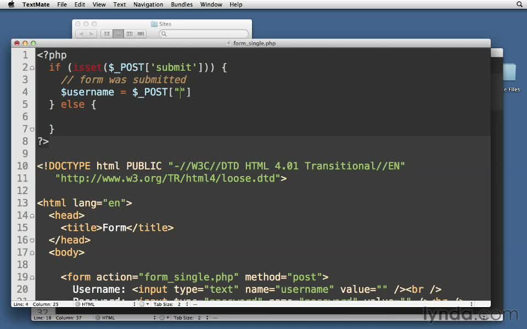Switch Finder Sites window to list view
527x329 pixels.
[119, 33]
